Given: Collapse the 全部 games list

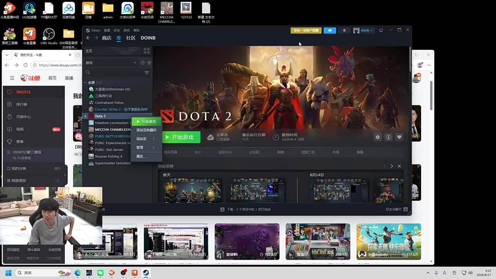Looking at the screenshot, I should pyautogui.click(x=86, y=83).
